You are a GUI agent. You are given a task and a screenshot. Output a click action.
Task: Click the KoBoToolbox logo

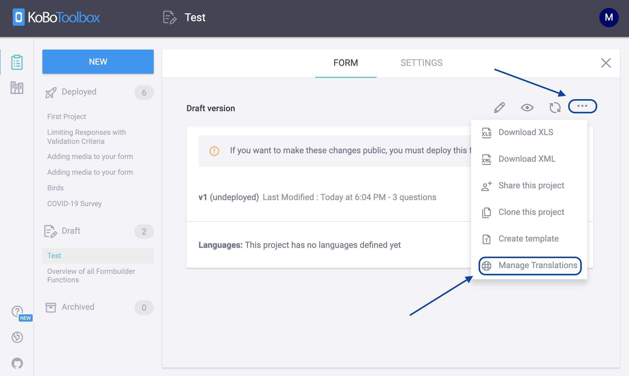[x=56, y=18]
